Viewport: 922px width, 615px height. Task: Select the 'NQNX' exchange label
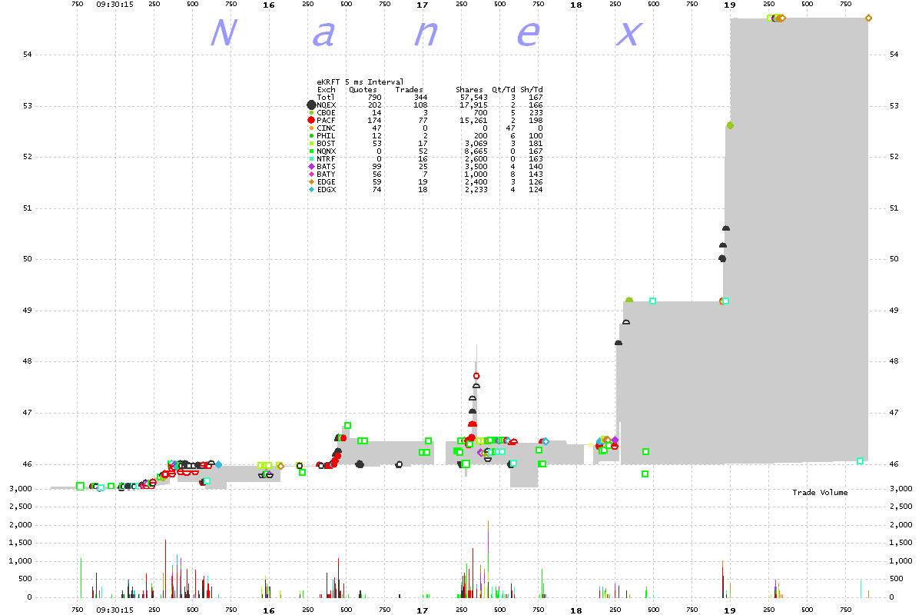tap(327, 151)
